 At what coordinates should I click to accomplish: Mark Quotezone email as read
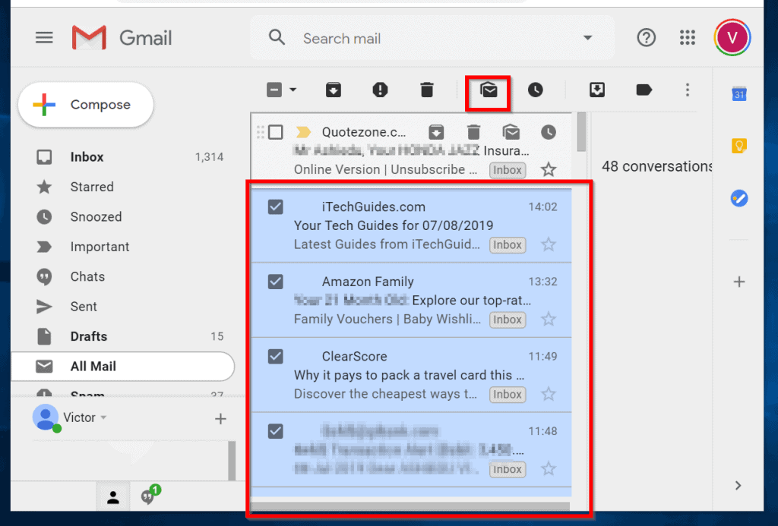[x=511, y=132]
